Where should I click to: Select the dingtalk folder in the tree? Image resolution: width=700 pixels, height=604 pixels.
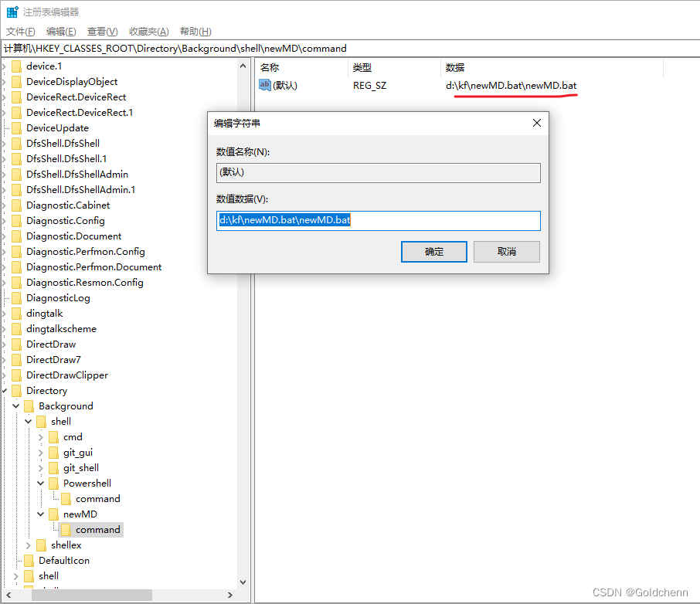click(x=44, y=313)
